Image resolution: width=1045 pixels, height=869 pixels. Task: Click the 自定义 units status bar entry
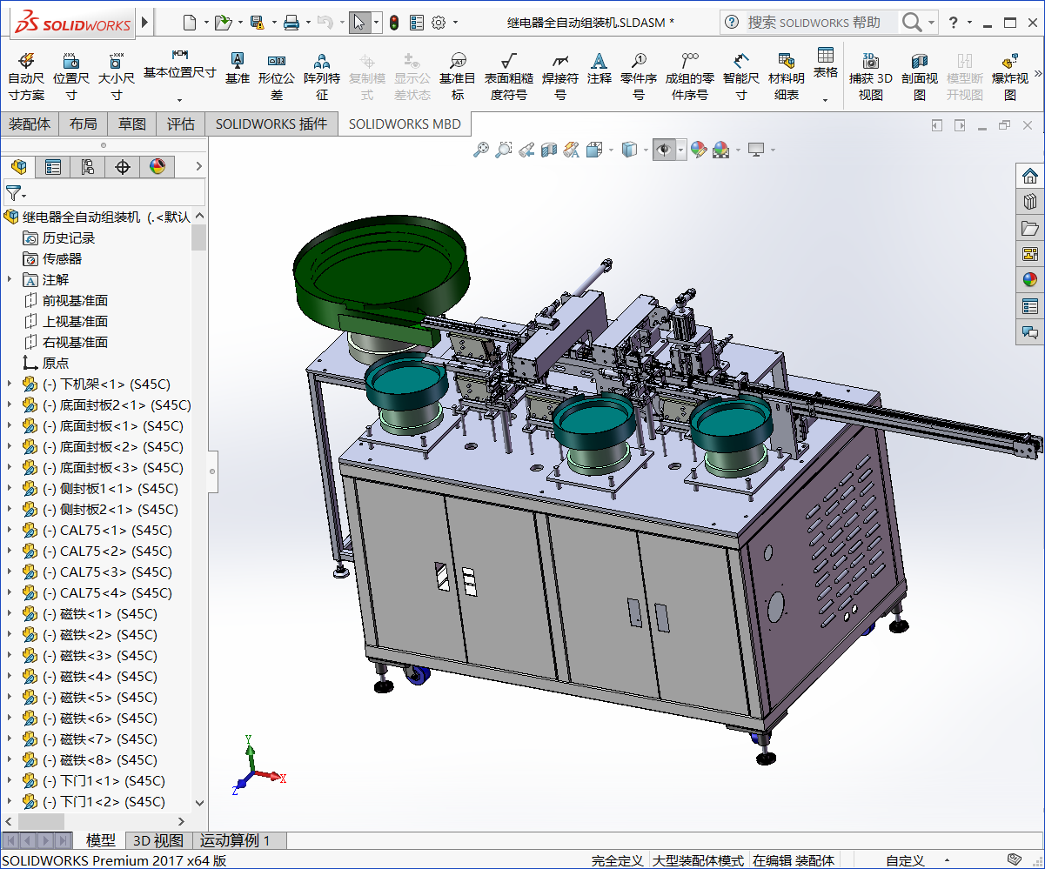(x=905, y=860)
